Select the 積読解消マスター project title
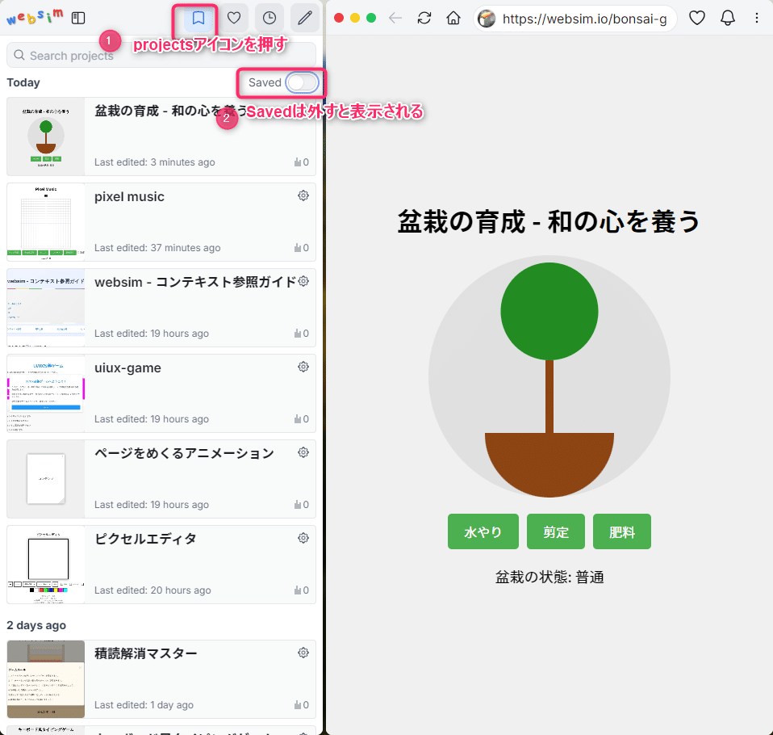Screen dimensions: 773x735 click(x=145, y=653)
